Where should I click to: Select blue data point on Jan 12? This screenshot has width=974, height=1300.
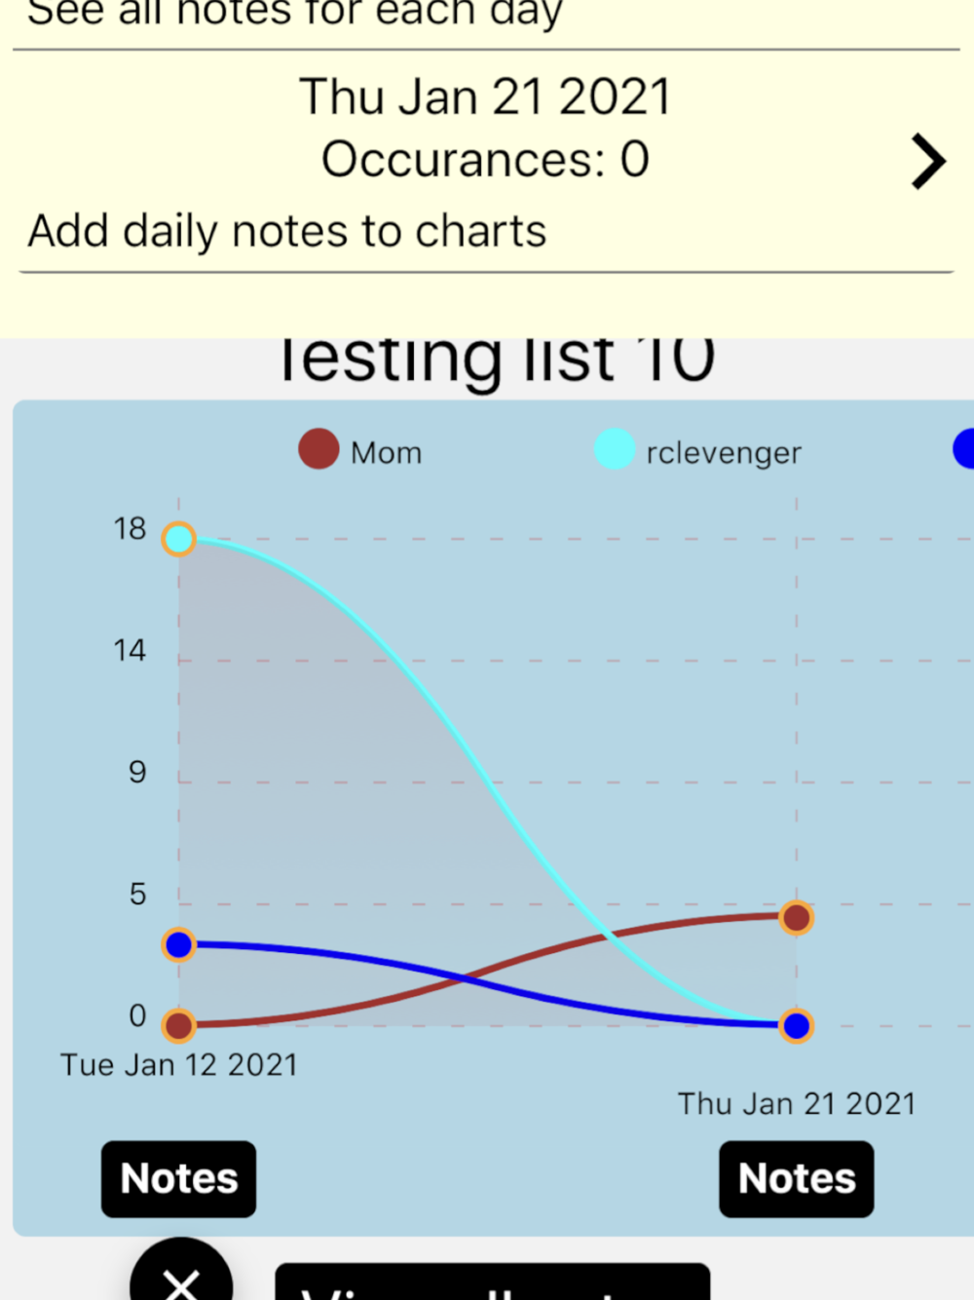pos(179,944)
